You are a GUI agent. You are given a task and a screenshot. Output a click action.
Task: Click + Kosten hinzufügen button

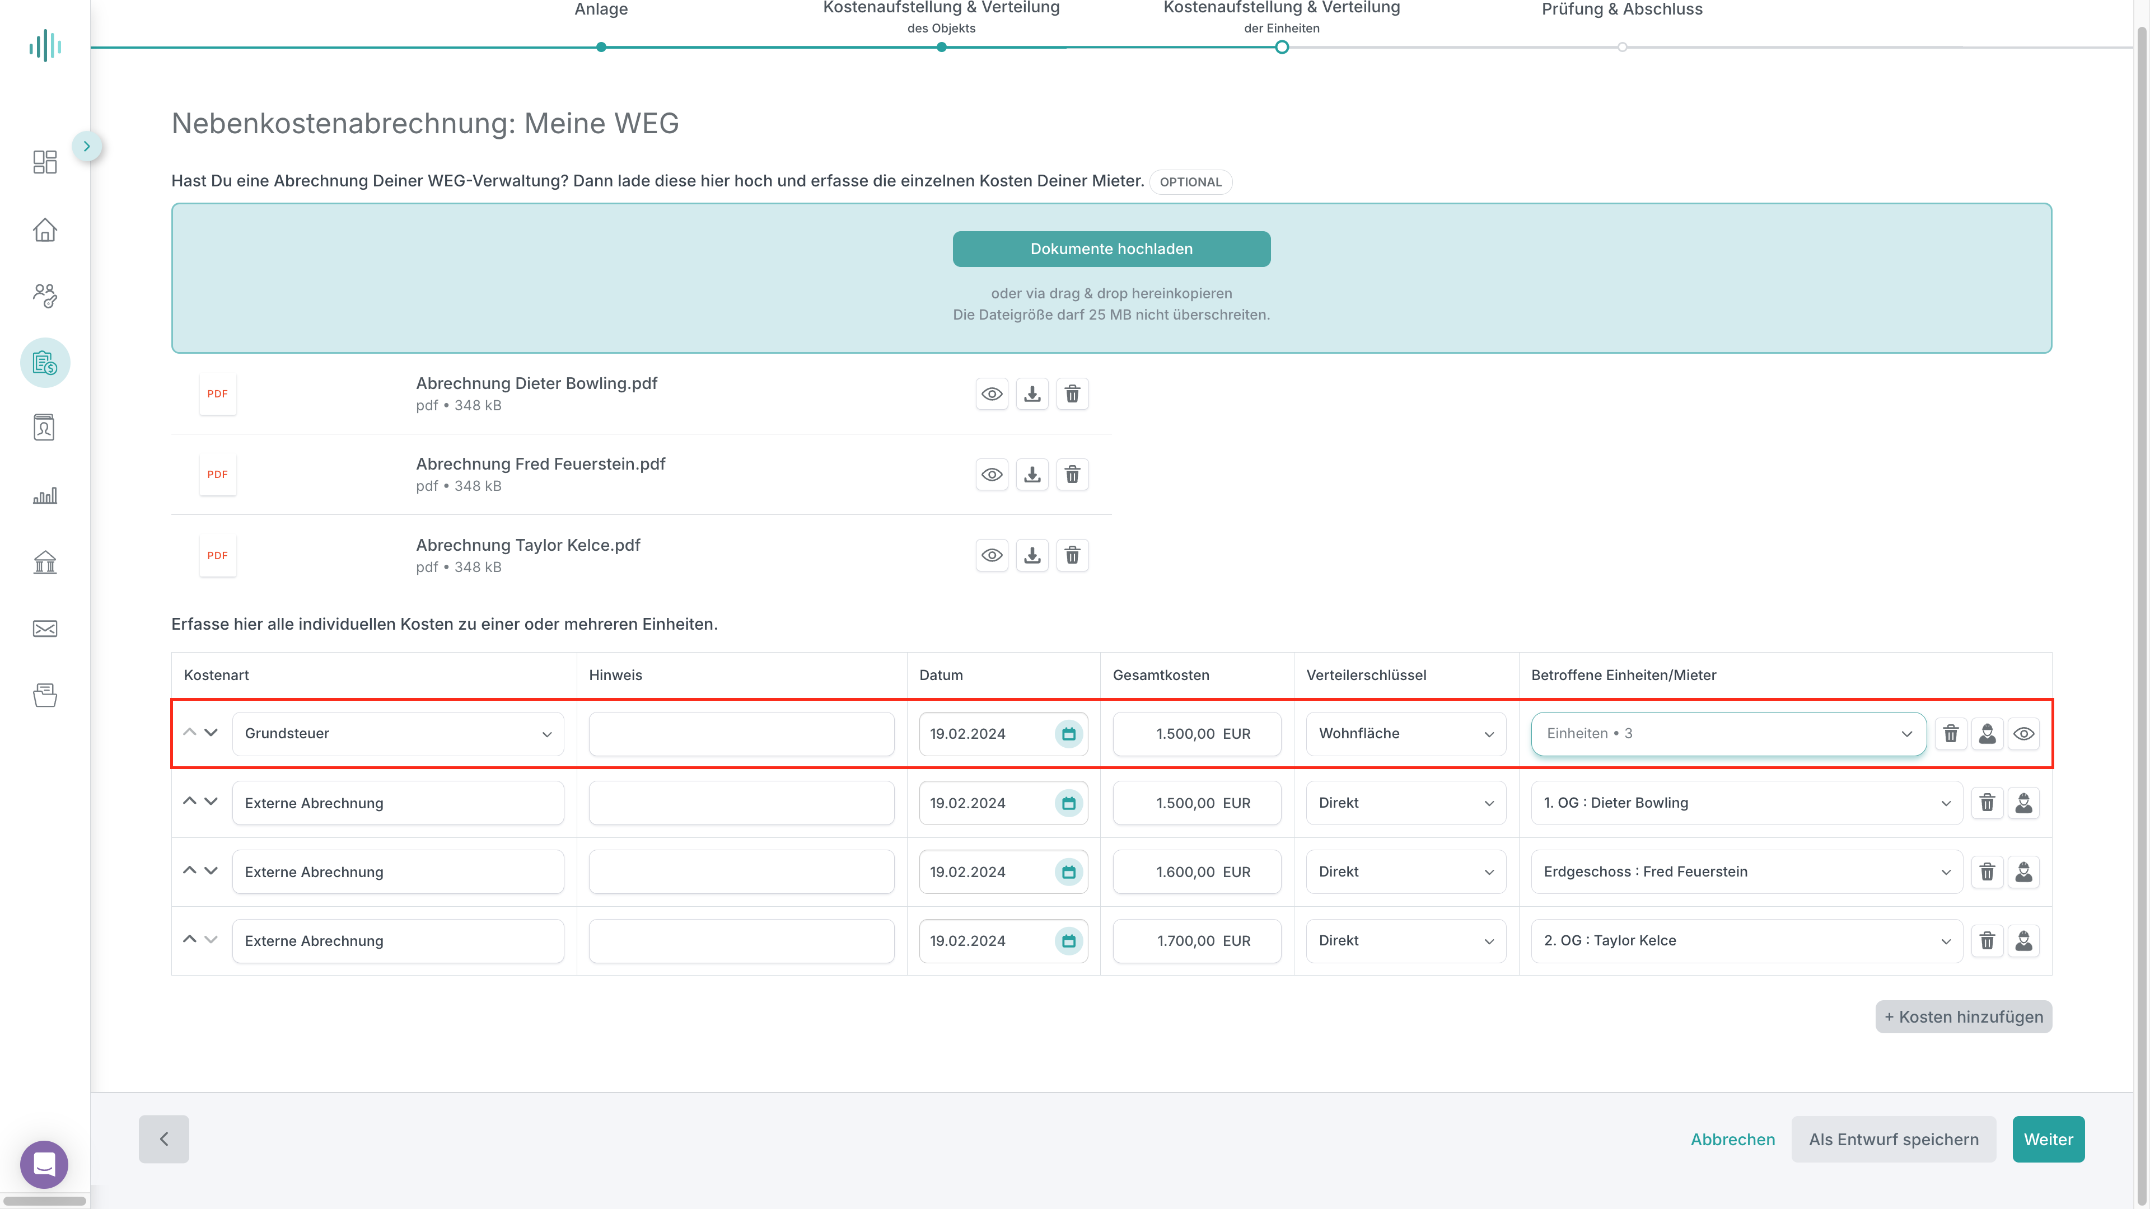[x=1963, y=1017]
